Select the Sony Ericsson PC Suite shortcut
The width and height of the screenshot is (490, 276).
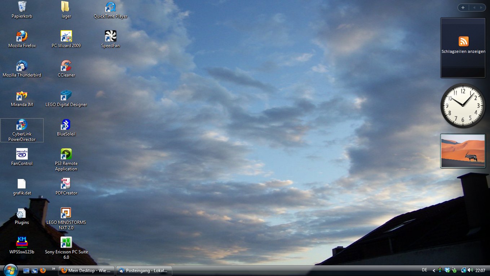(x=66, y=243)
